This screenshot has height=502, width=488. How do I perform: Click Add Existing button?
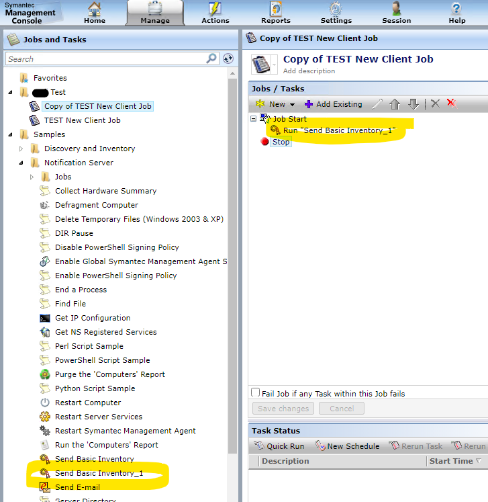tap(334, 104)
